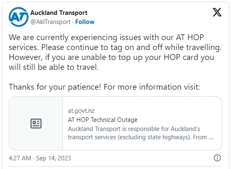Click the news article icon in link card
231x169 pixels.
pos(36,124)
